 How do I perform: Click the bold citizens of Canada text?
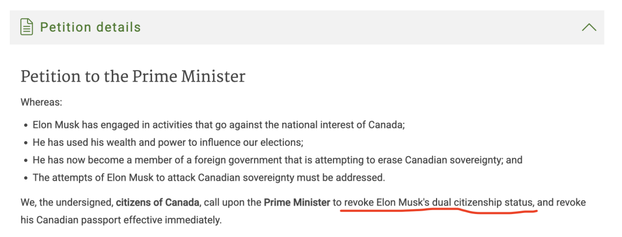[x=157, y=203]
